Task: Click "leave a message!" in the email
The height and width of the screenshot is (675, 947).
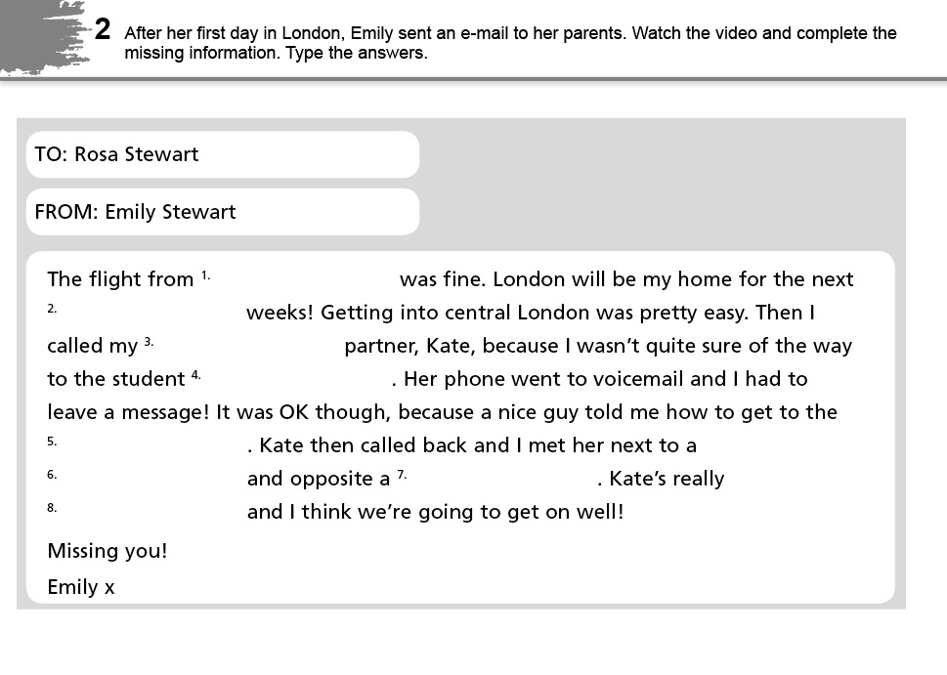Action: pyautogui.click(x=127, y=412)
